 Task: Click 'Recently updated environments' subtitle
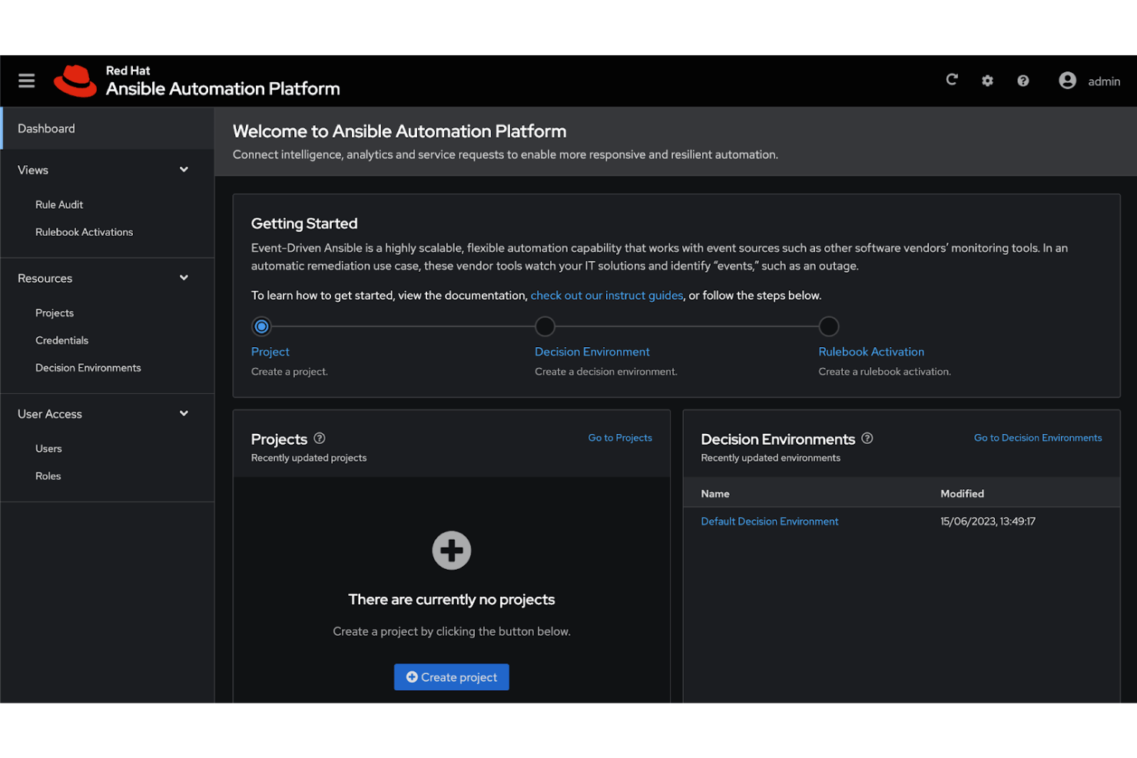tap(771, 458)
